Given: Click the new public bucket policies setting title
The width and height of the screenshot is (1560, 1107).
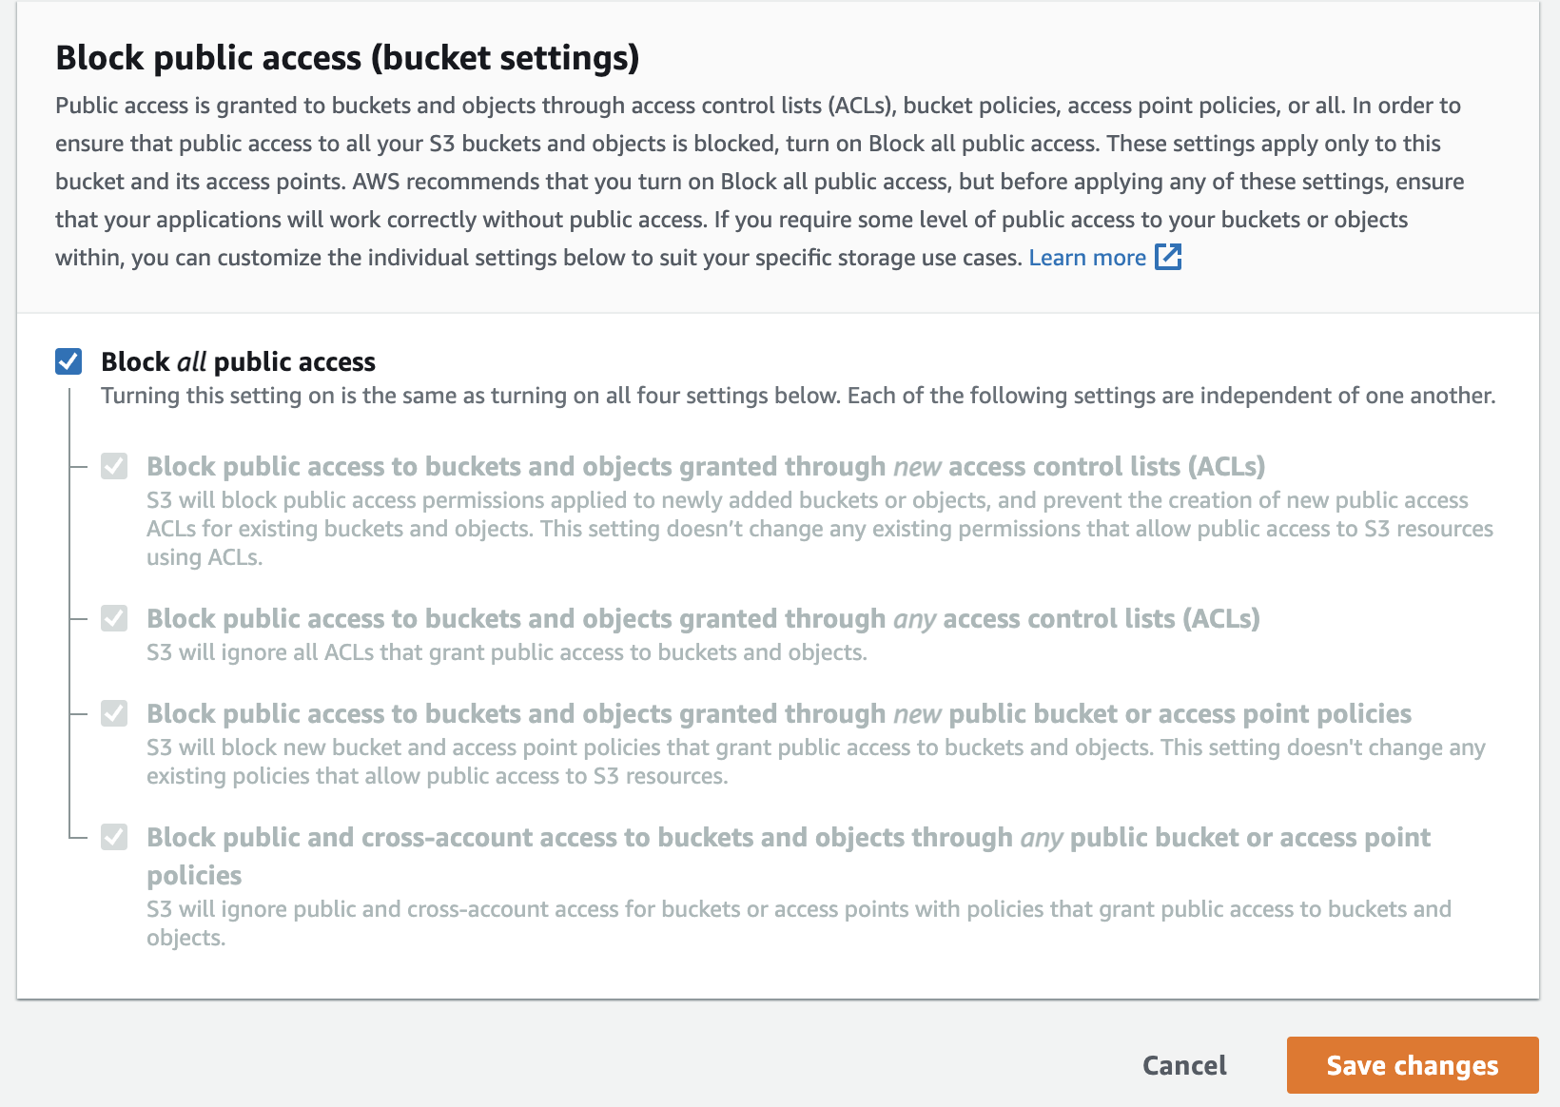Looking at the screenshot, I should point(779,713).
